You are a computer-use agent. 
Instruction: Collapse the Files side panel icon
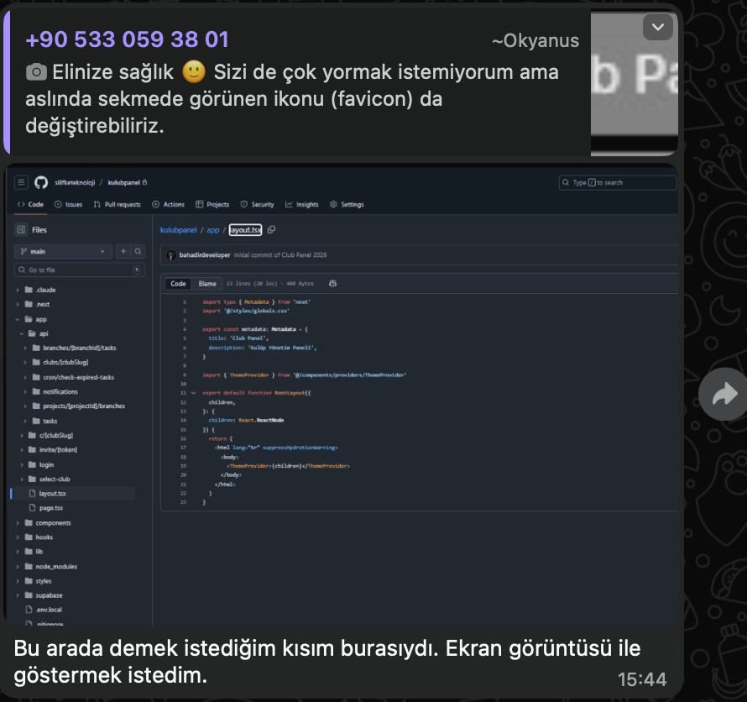(21, 229)
